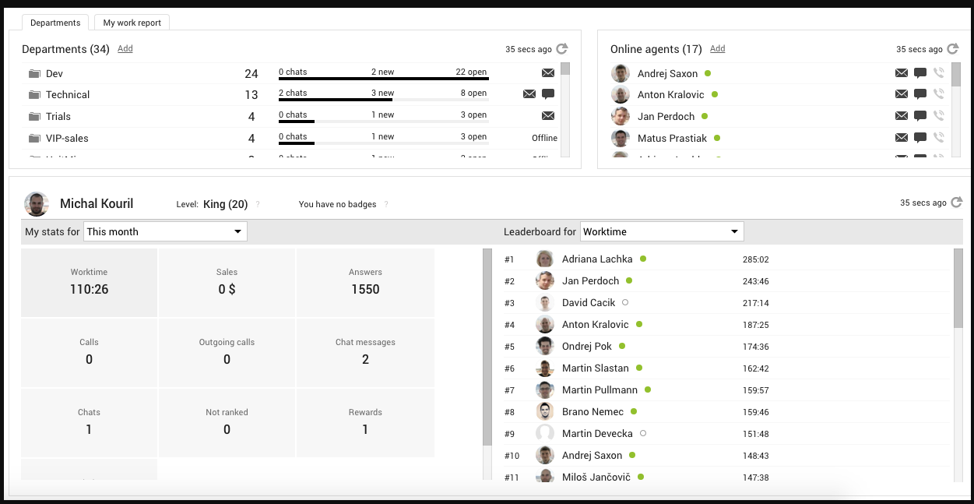Click the leaderboard vertical scrollbar
Viewport: 974px width, 504px height.
click(x=958, y=288)
